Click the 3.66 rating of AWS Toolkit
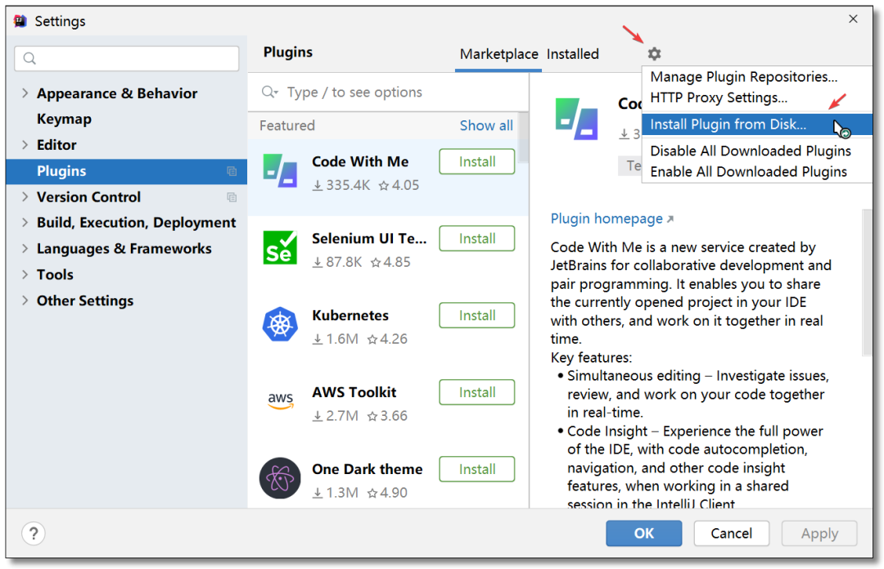 pos(387,416)
